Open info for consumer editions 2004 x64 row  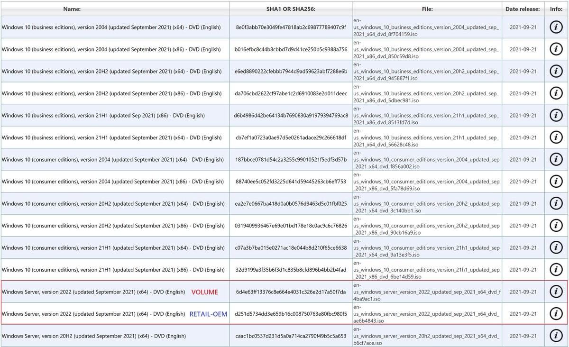click(555, 159)
